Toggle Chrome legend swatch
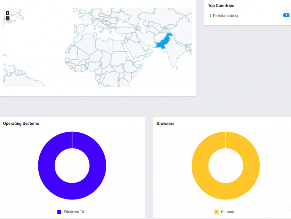The width and height of the screenshot is (291, 219). [x=216, y=212]
